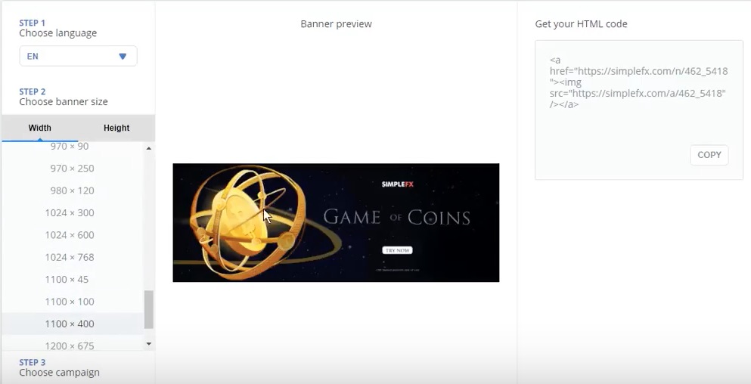This screenshot has height=384, width=751.
Task: Pick the 1100 × 100 banner size
Action: tap(70, 302)
